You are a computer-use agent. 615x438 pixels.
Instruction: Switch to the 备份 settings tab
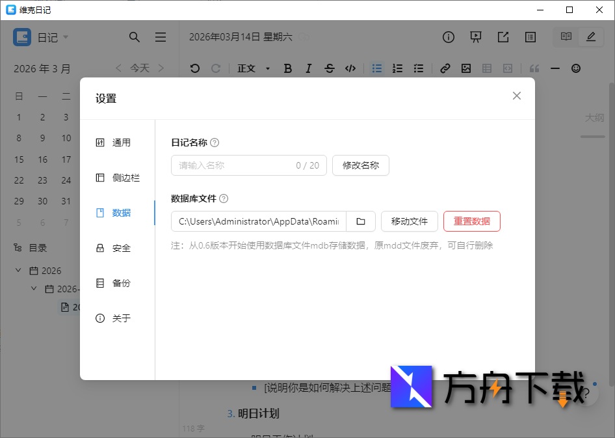tap(120, 282)
